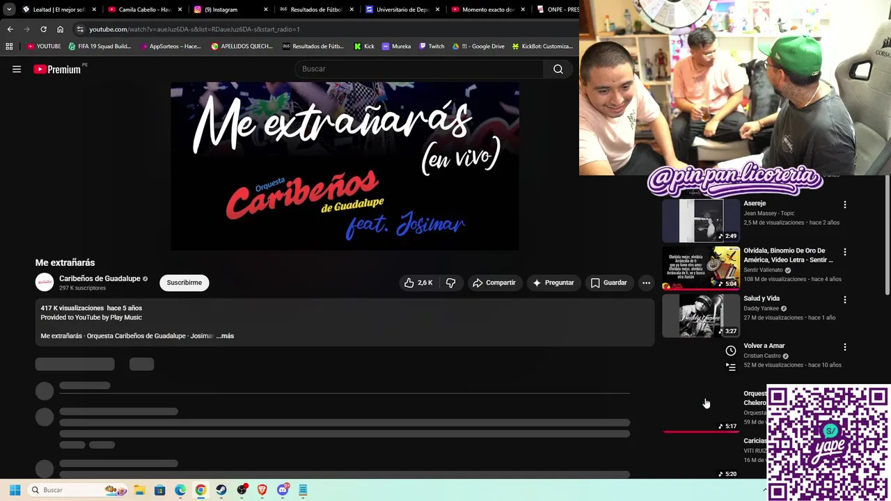Open the Google Drive bookmark
Image resolution: width=891 pixels, height=501 pixels.
(478, 47)
